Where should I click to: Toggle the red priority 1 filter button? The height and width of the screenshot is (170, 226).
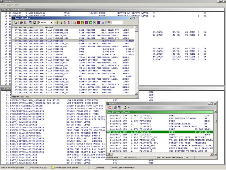pos(79,22)
